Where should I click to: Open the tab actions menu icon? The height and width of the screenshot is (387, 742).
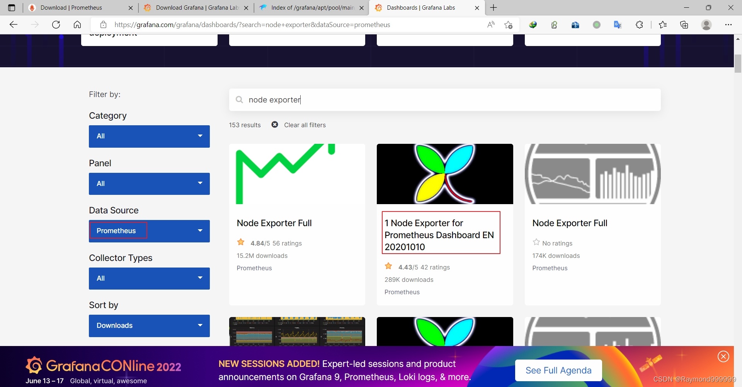pyautogui.click(x=12, y=8)
